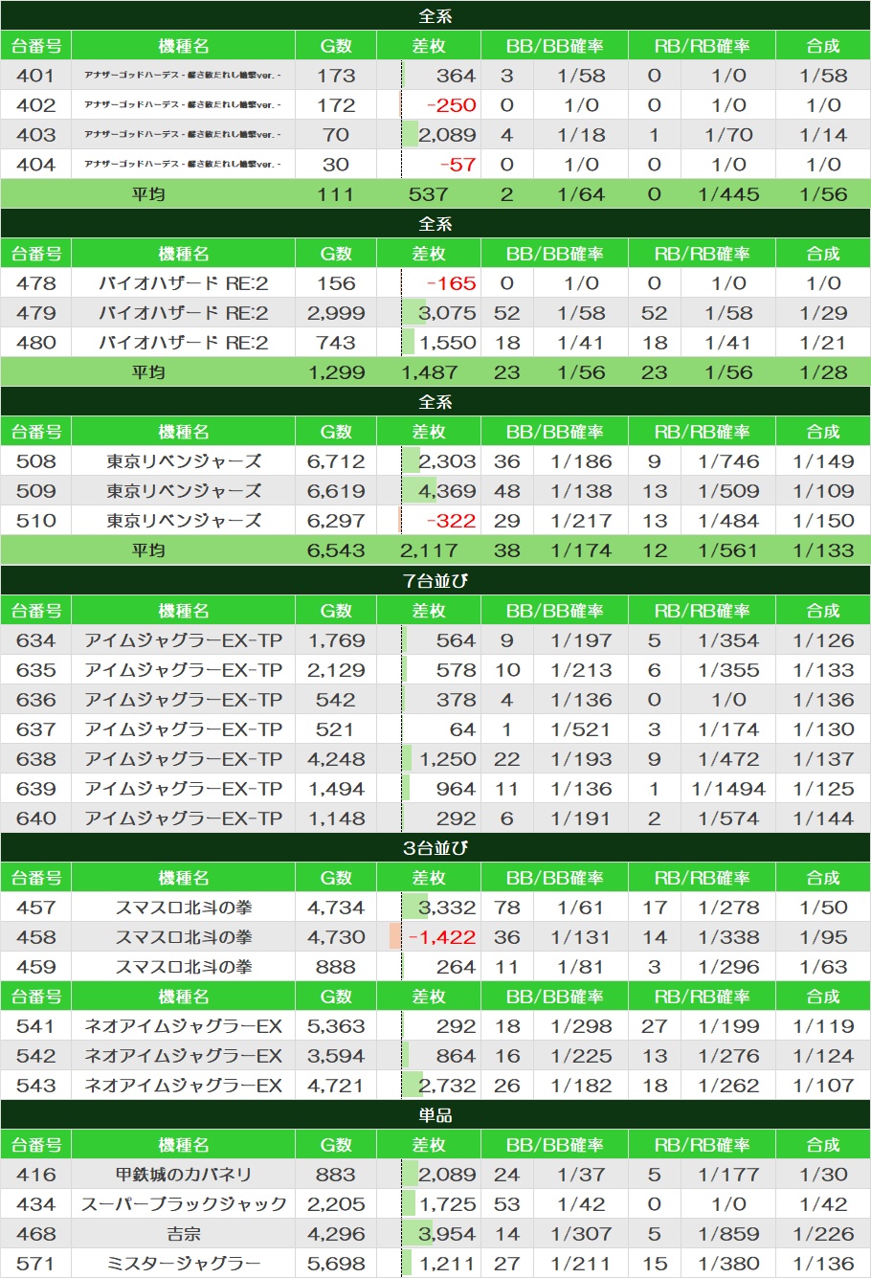Select the 1/226 combined rate
Viewport: 871px width, 1278px height.
click(x=823, y=1234)
